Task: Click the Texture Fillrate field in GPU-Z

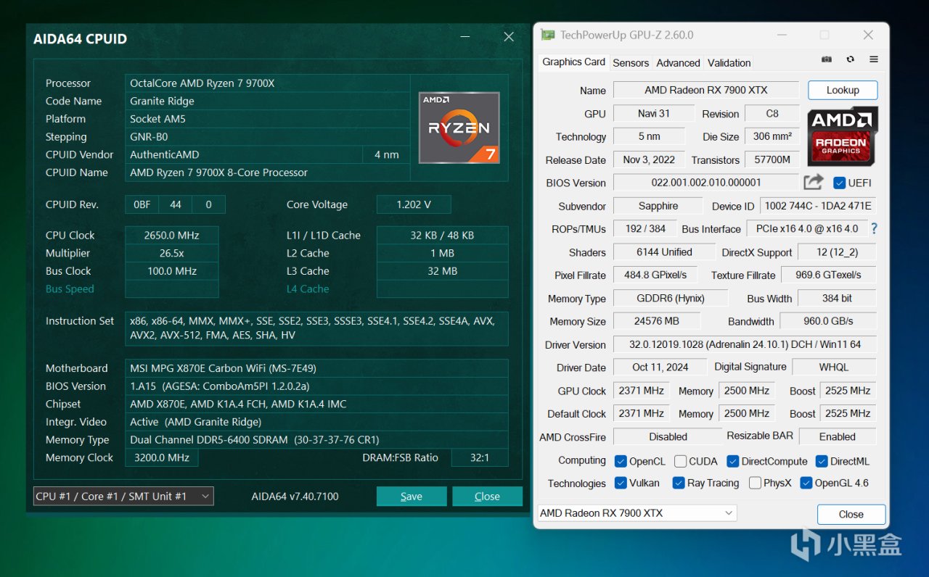Action: coord(828,275)
